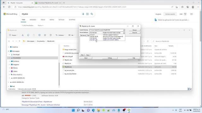The height and width of the screenshot is (113, 202).
Task: Click the visual search camera icon in Bing
Action: coord(87,14)
